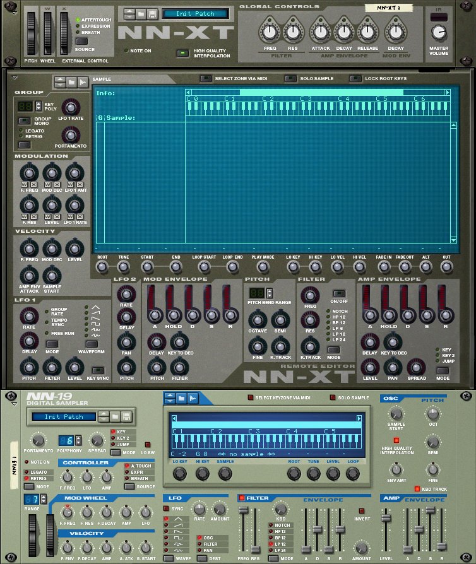This screenshot has height=564, width=476.
Task: Open the NN-XT Init Patch selector display
Action: pyautogui.click(x=195, y=13)
